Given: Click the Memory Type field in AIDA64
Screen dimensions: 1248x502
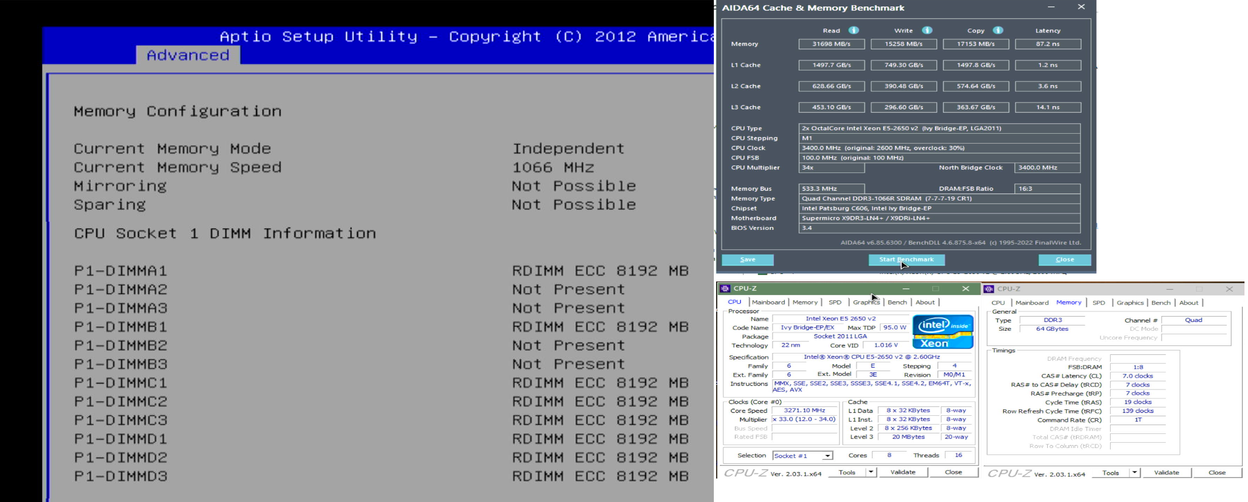Looking at the screenshot, I should click(939, 199).
